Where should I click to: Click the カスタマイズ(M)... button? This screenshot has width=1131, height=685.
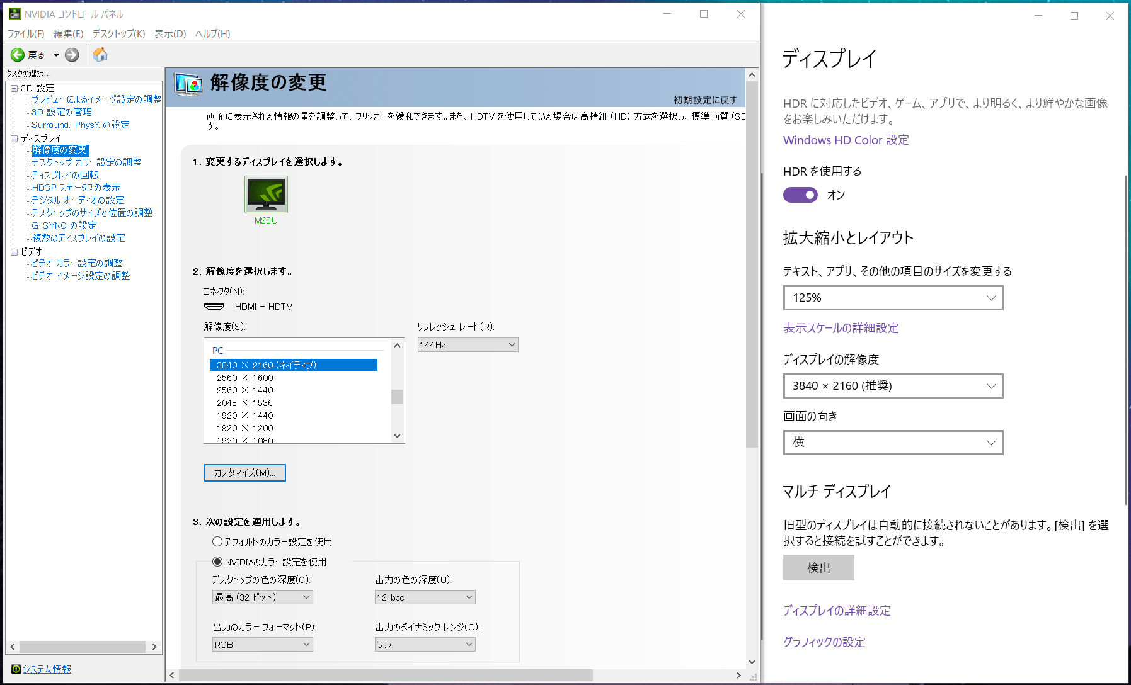[x=244, y=473]
